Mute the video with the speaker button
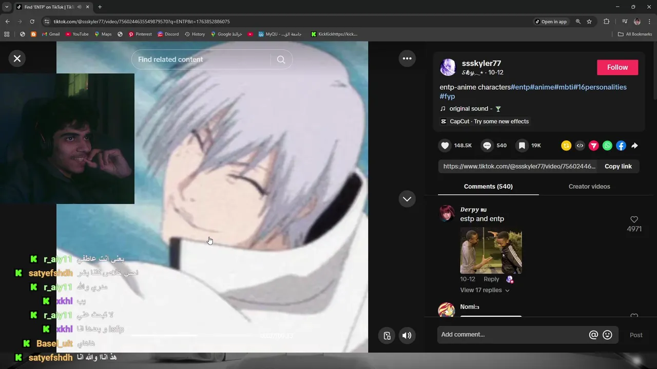 (x=407, y=336)
